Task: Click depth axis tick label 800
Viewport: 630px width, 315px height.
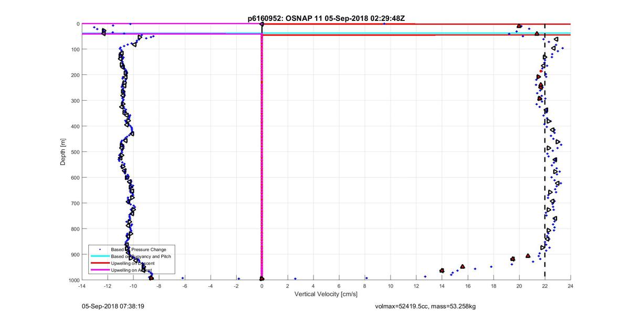Action: pyautogui.click(x=75, y=229)
